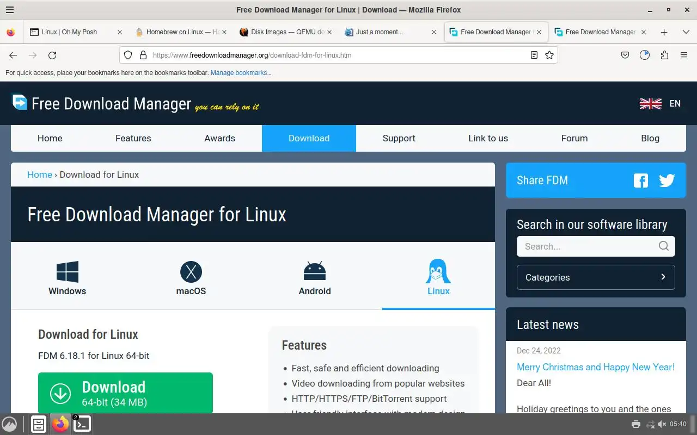Open the Blog navigation item
697x435 pixels.
(650, 138)
